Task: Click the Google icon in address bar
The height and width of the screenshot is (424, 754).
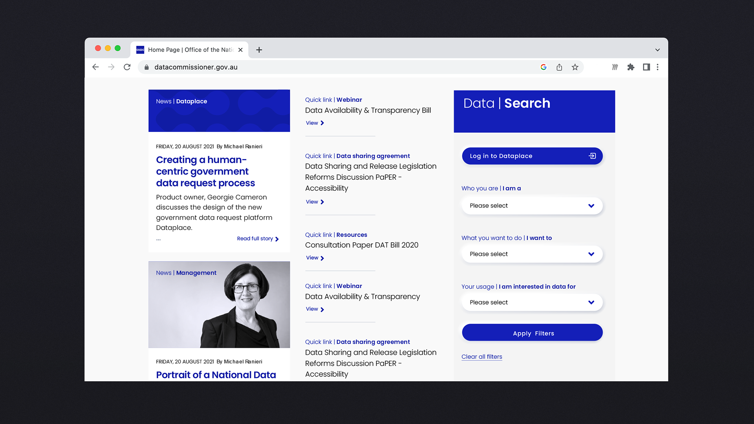Action: click(544, 67)
